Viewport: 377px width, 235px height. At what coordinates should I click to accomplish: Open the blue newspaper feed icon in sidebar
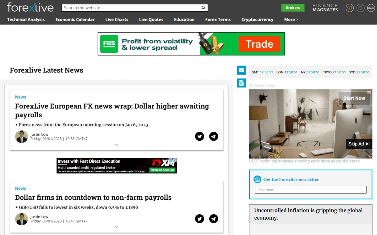[x=241, y=83]
